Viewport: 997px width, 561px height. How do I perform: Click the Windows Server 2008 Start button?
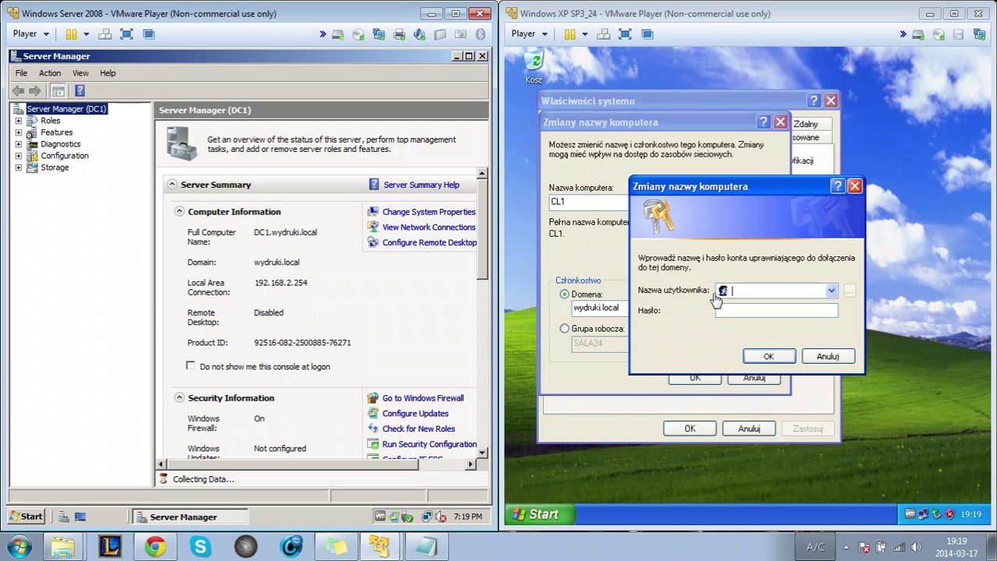tap(26, 517)
